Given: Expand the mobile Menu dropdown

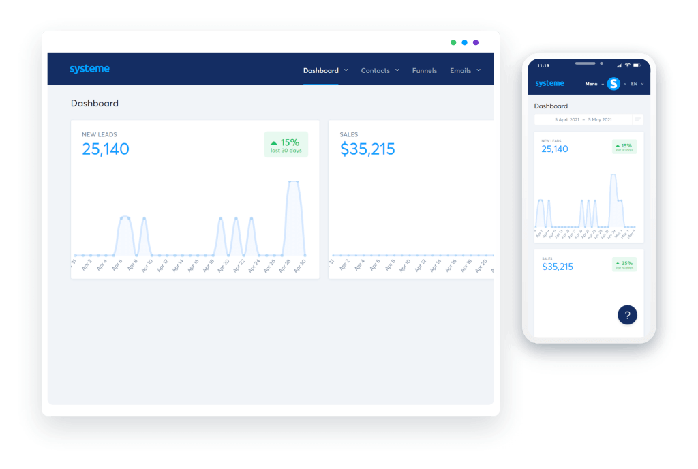Looking at the screenshot, I should [594, 84].
